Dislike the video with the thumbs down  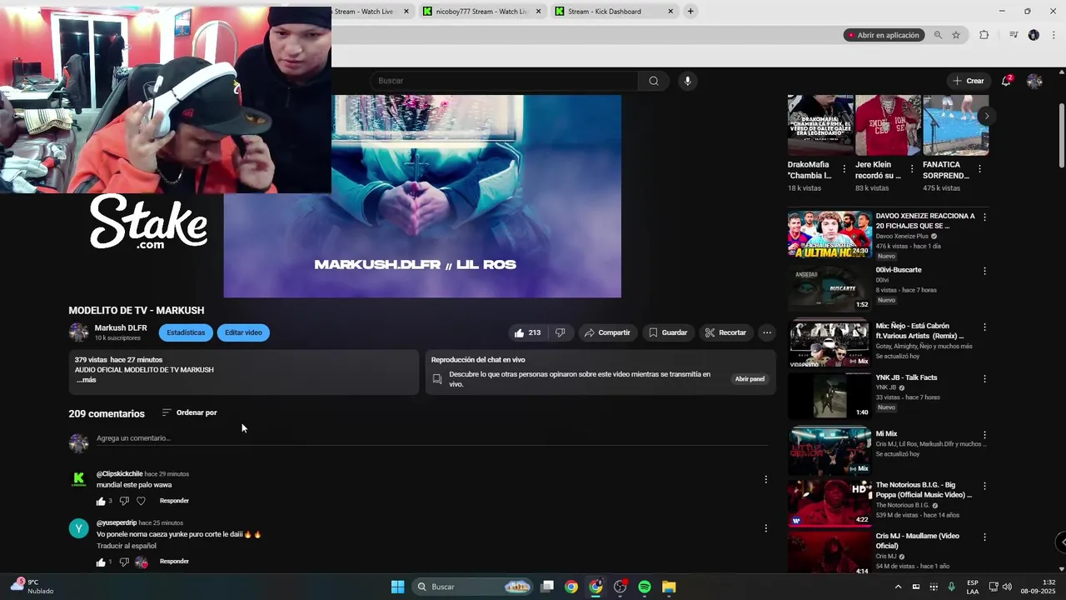coord(560,332)
